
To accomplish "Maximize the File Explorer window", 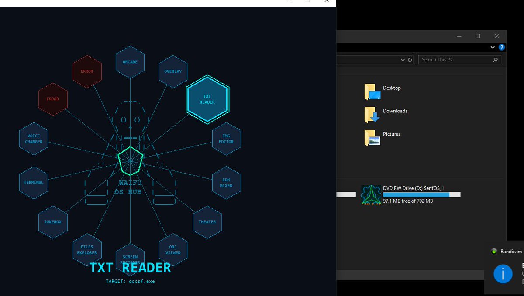I will [x=478, y=36].
